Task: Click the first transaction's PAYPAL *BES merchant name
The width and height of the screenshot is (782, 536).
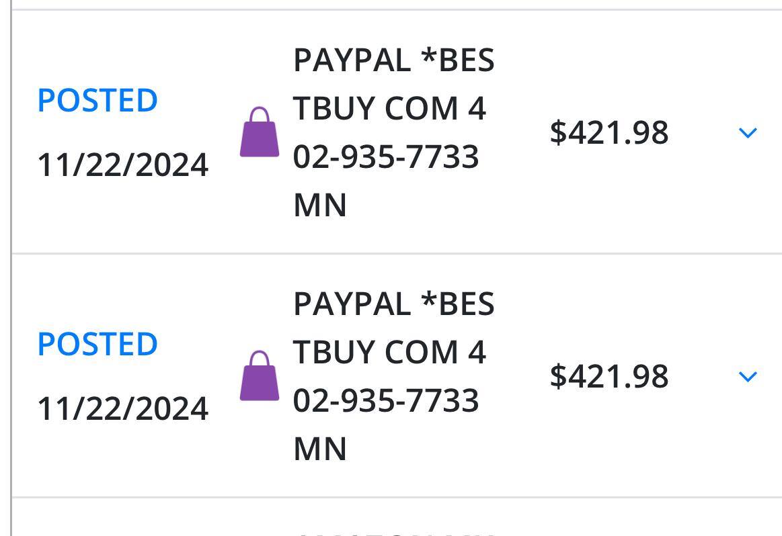Action: 393,60
